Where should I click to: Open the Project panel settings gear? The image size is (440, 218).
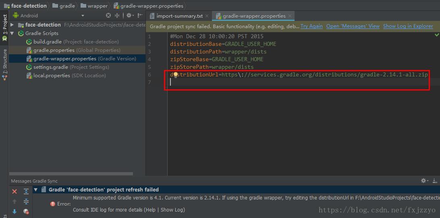click(x=129, y=15)
